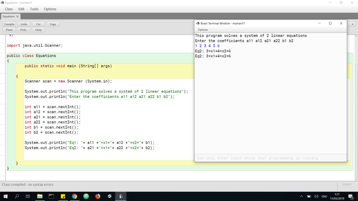
Task: Open the Tools menu
Action: [x=34, y=9]
